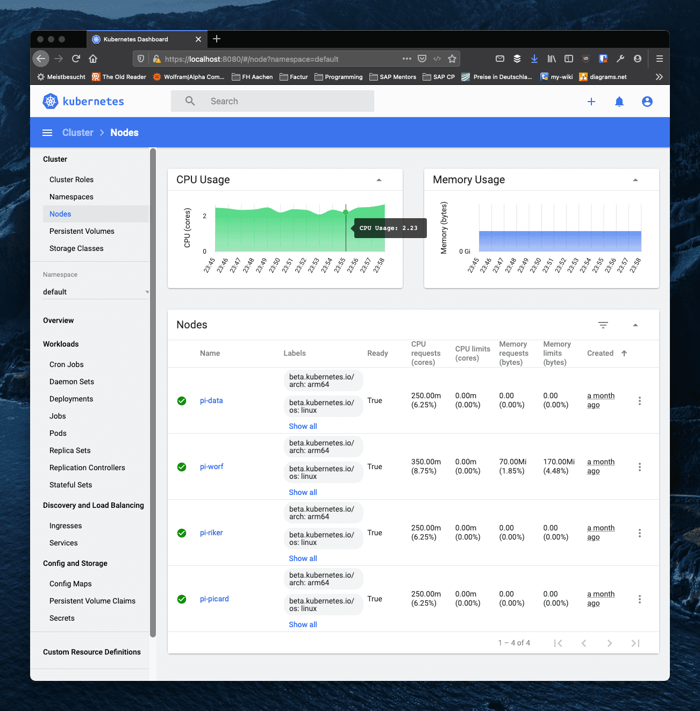Show all labels for pi-data
This screenshot has width=700, height=711.
pyautogui.click(x=303, y=426)
